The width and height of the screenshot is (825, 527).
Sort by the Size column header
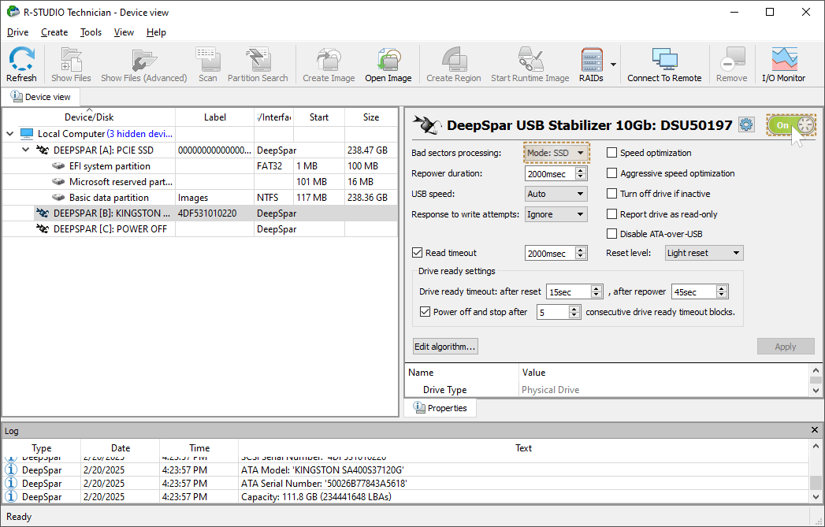(x=371, y=117)
